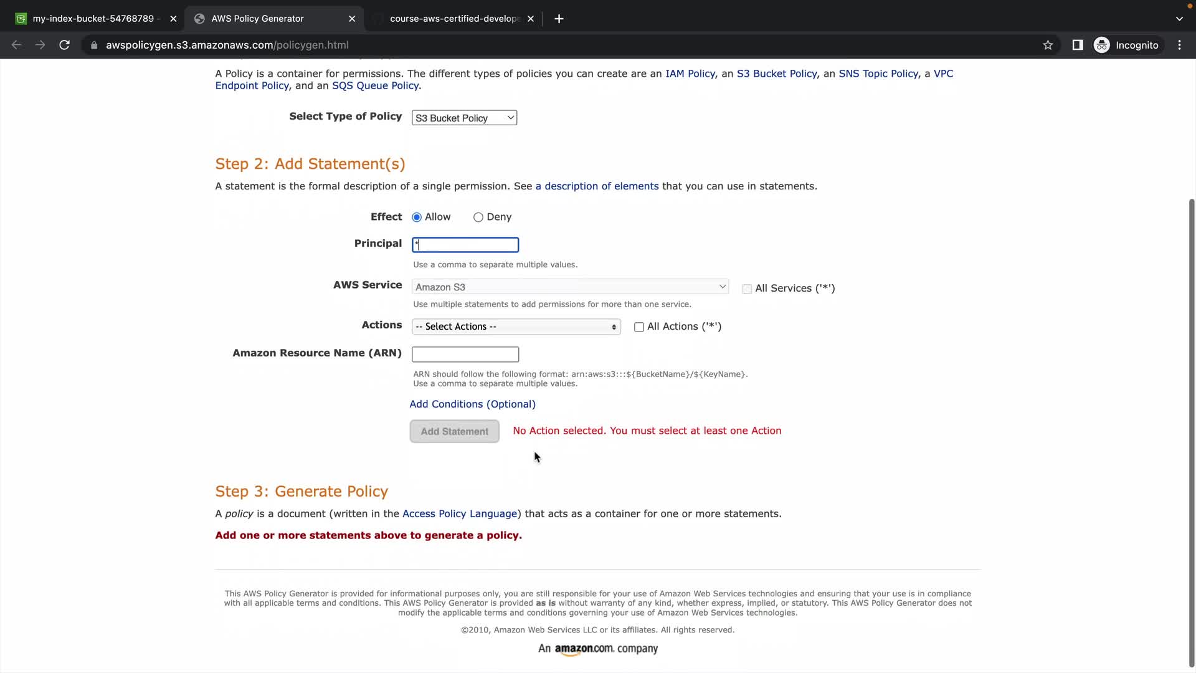Switch to course-aws-certified-developer tab

pos(455,19)
